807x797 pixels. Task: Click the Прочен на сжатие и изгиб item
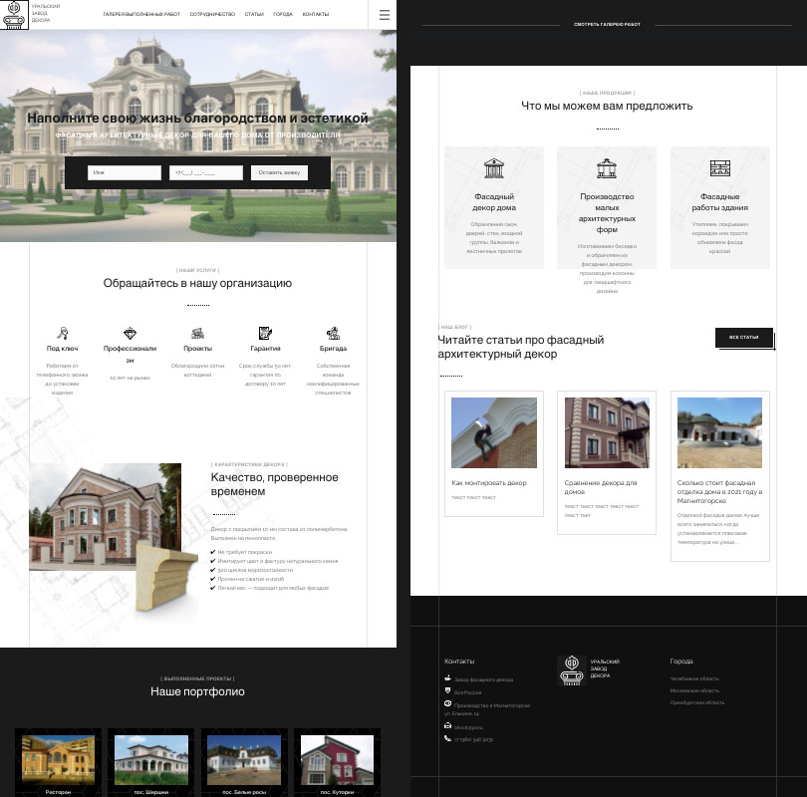[x=247, y=579]
